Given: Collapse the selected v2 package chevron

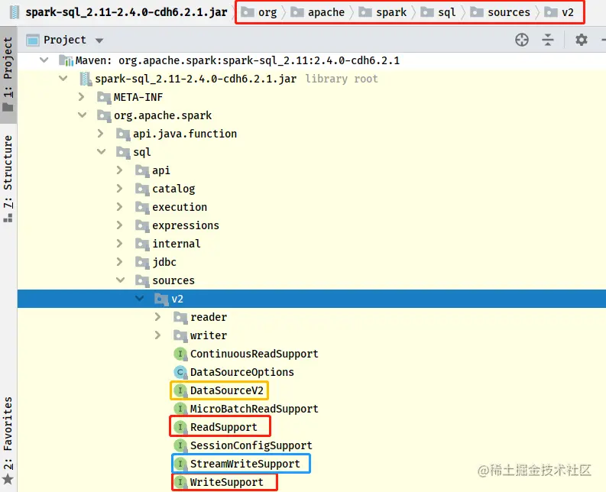Looking at the screenshot, I should (x=140, y=299).
